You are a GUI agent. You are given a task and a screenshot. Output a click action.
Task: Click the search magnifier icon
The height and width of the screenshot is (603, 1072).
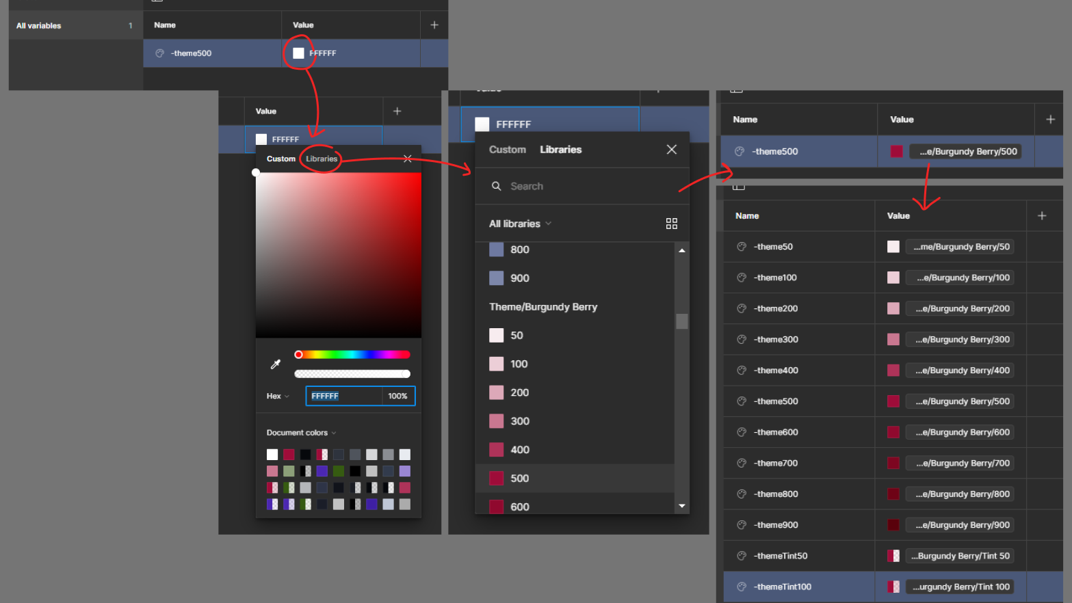click(x=497, y=186)
